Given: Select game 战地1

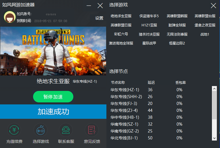Looking at the screenshot, I should click(205, 34).
